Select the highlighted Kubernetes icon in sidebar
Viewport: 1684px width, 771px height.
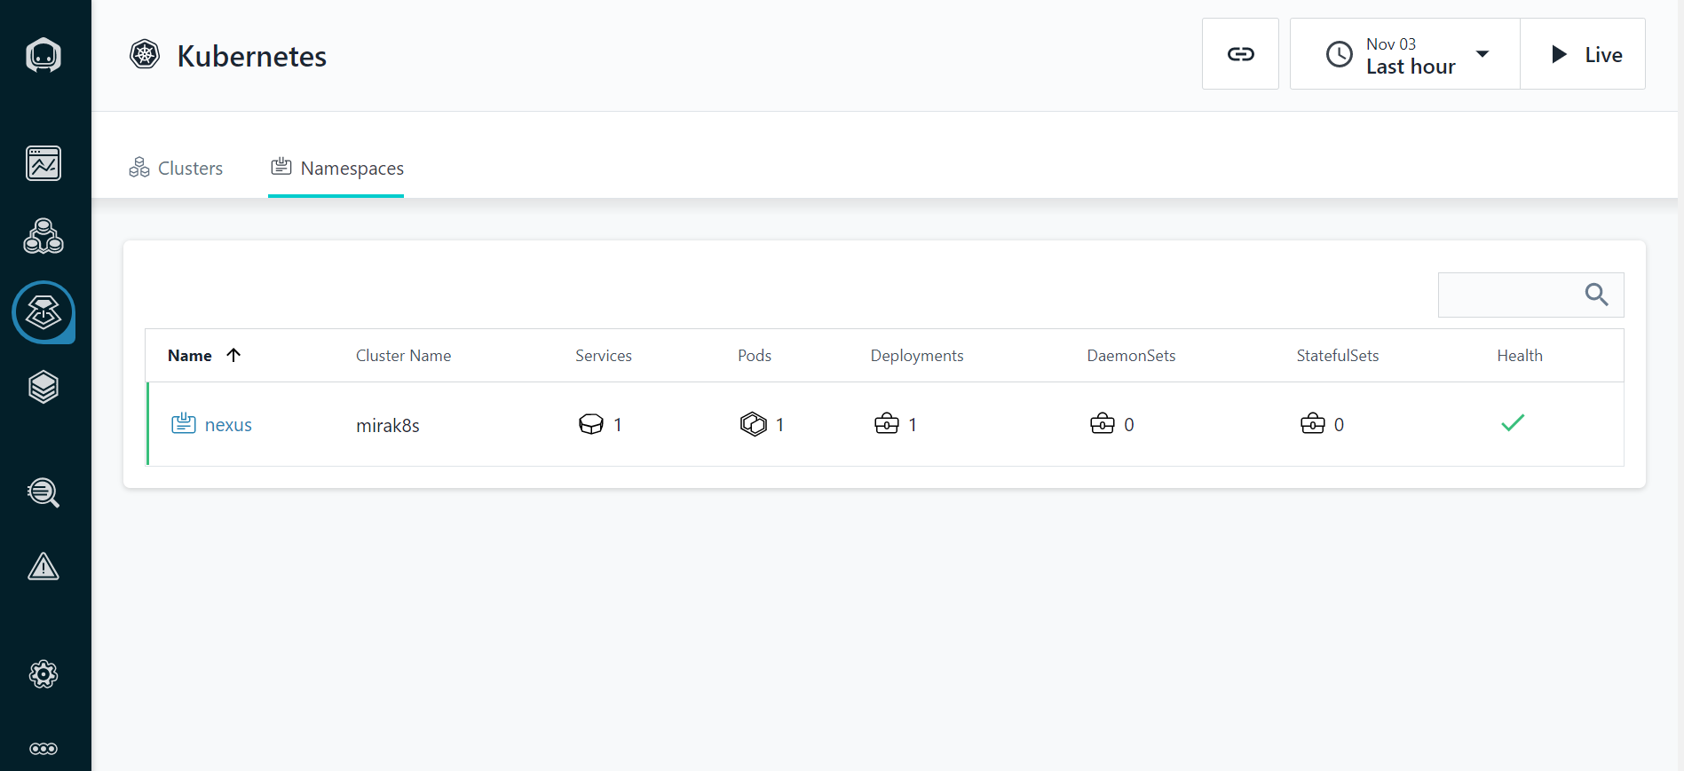43,311
